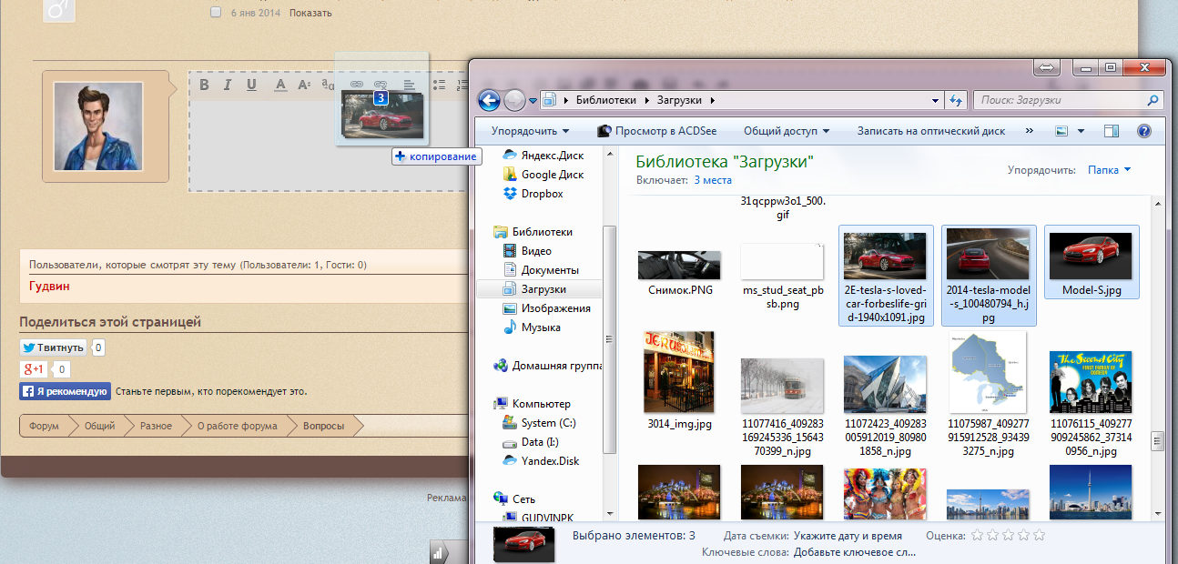Open recent pages dropdown beside forward button

532,101
